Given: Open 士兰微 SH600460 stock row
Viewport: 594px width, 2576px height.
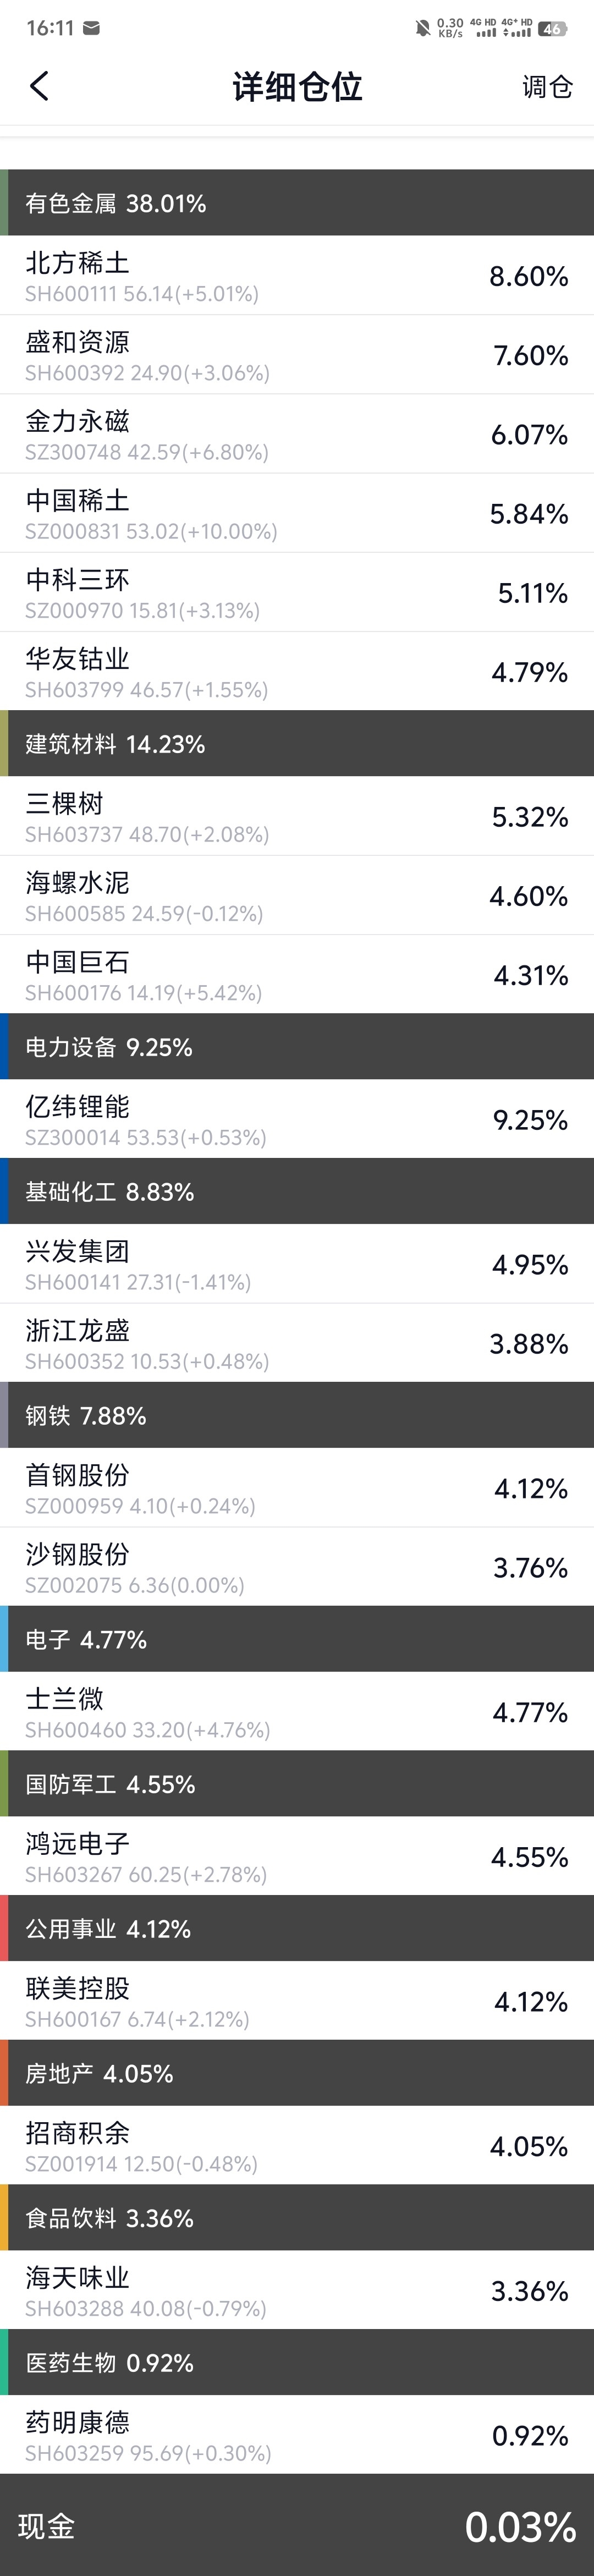Looking at the screenshot, I should click(x=297, y=1711).
